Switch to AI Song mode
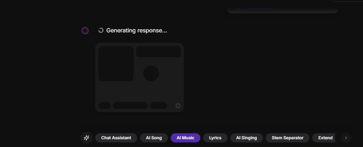 [x=154, y=138]
